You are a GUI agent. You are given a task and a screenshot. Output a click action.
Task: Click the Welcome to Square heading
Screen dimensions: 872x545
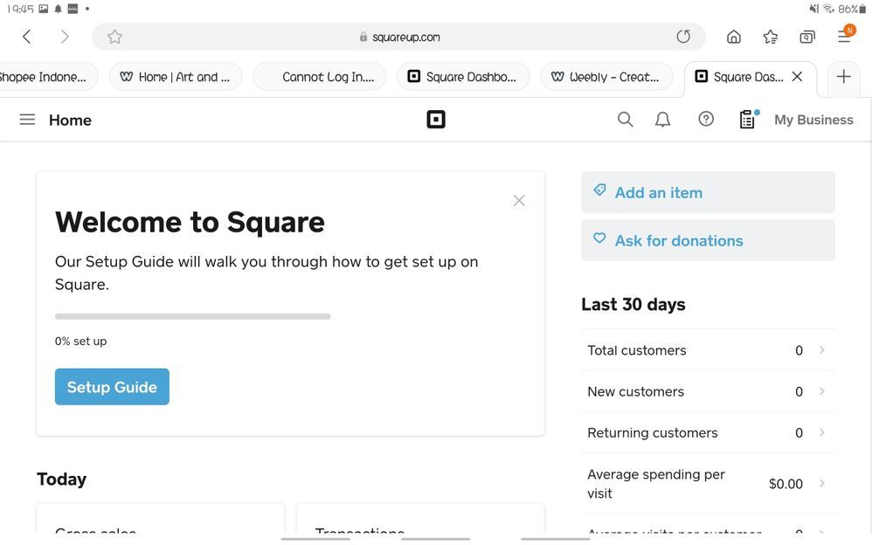click(x=190, y=222)
